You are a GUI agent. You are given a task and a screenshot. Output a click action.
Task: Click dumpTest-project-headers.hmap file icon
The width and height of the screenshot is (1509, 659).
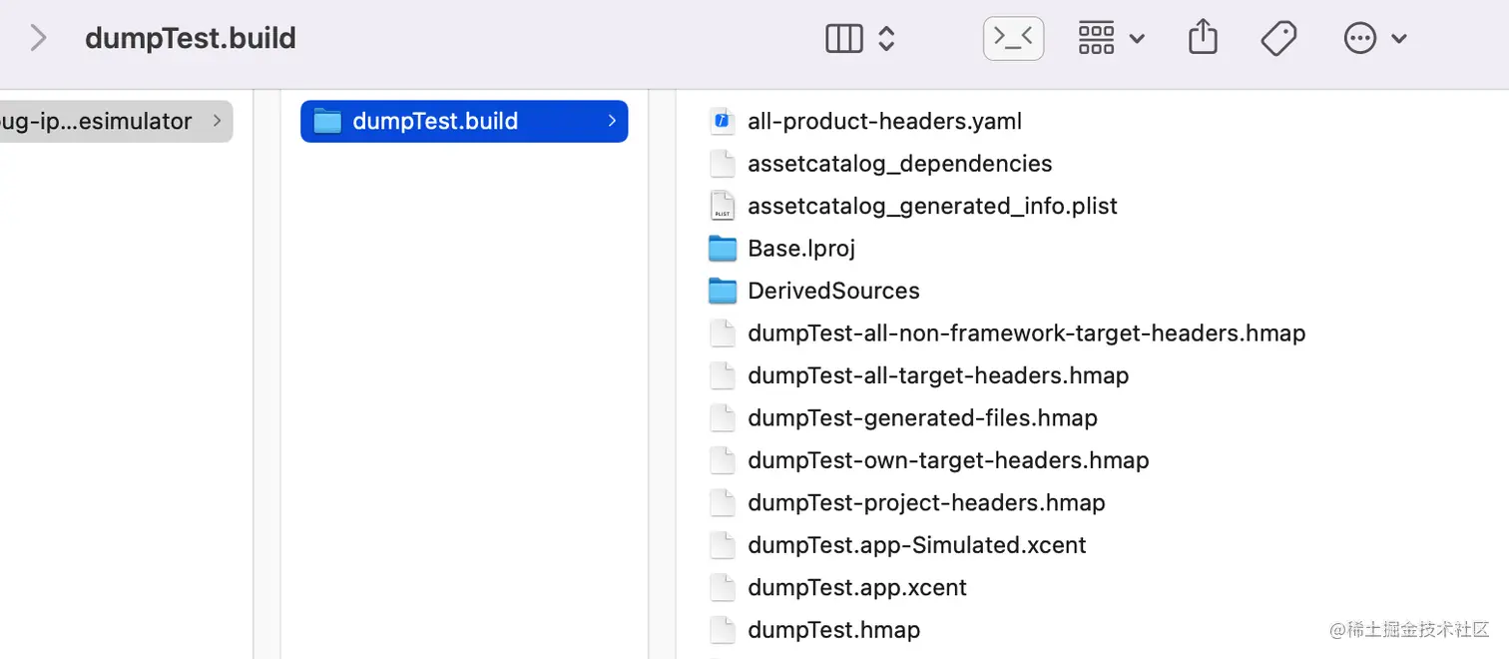click(722, 503)
